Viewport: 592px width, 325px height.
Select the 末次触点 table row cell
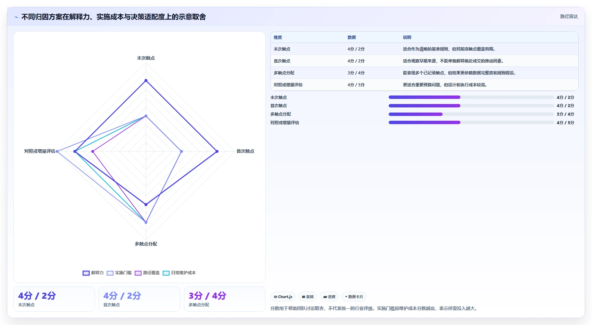(282, 49)
